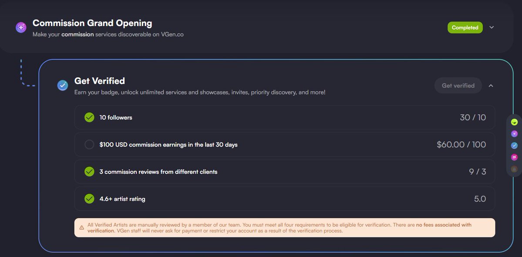This screenshot has width=522, height=257.
Task: Jump to the pink shop step in side navigator
Action: click(514, 157)
